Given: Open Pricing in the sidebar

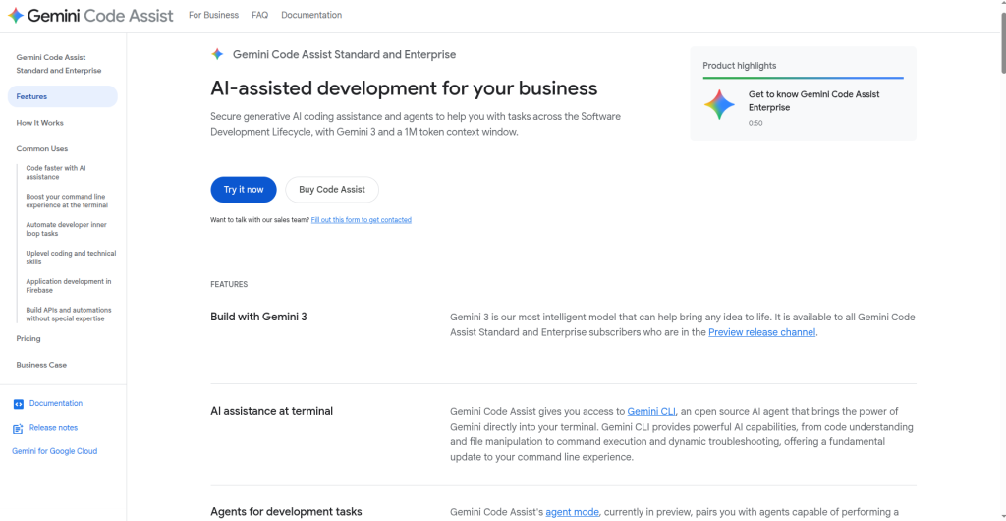Looking at the screenshot, I should coord(28,338).
